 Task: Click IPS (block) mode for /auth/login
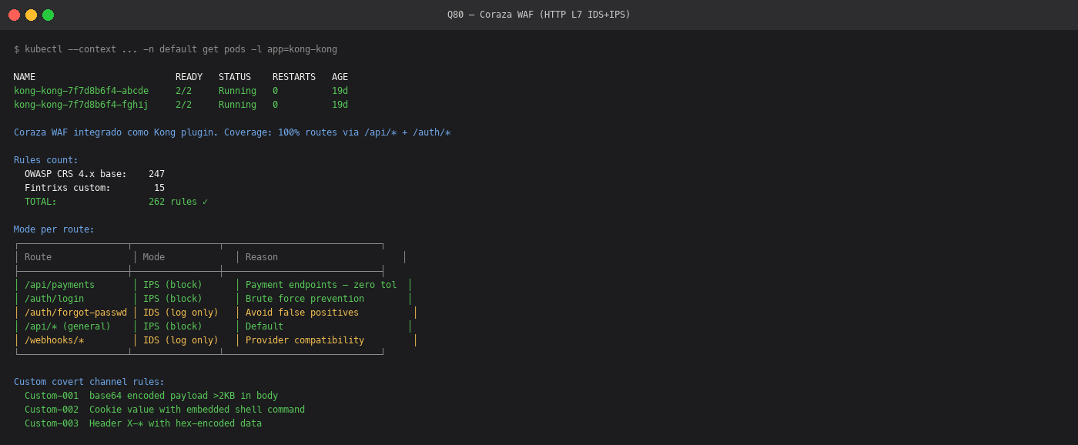[172, 299]
